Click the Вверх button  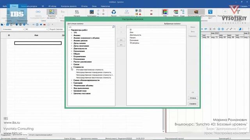(x=193, y=27)
